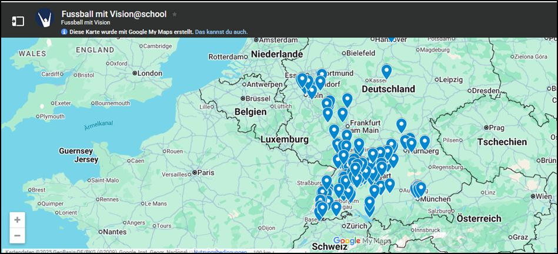Click the pin near Straßburg

327,182
